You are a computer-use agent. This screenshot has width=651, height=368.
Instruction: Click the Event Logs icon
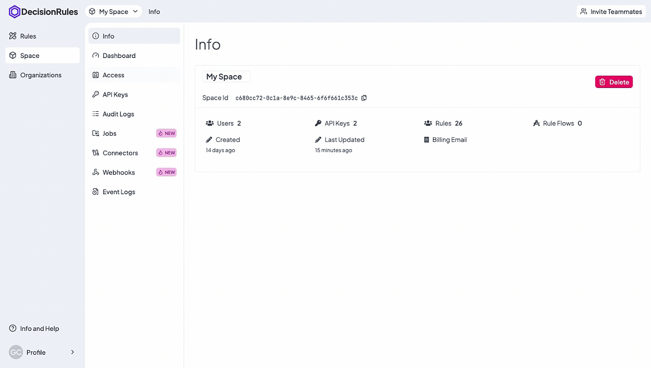pyautogui.click(x=96, y=192)
